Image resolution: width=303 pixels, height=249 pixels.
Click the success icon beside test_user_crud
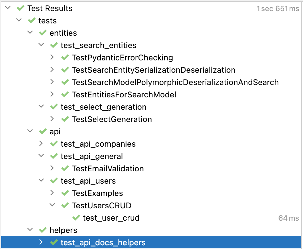tap(76, 218)
